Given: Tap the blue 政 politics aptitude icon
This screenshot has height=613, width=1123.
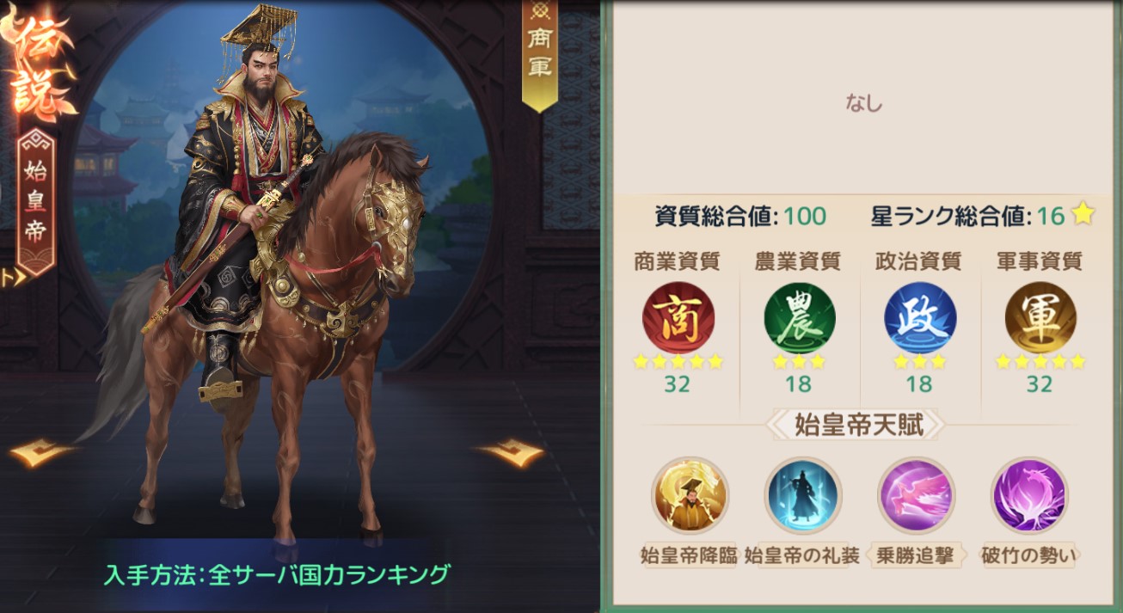Looking at the screenshot, I should pyautogui.click(x=919, y=317).
